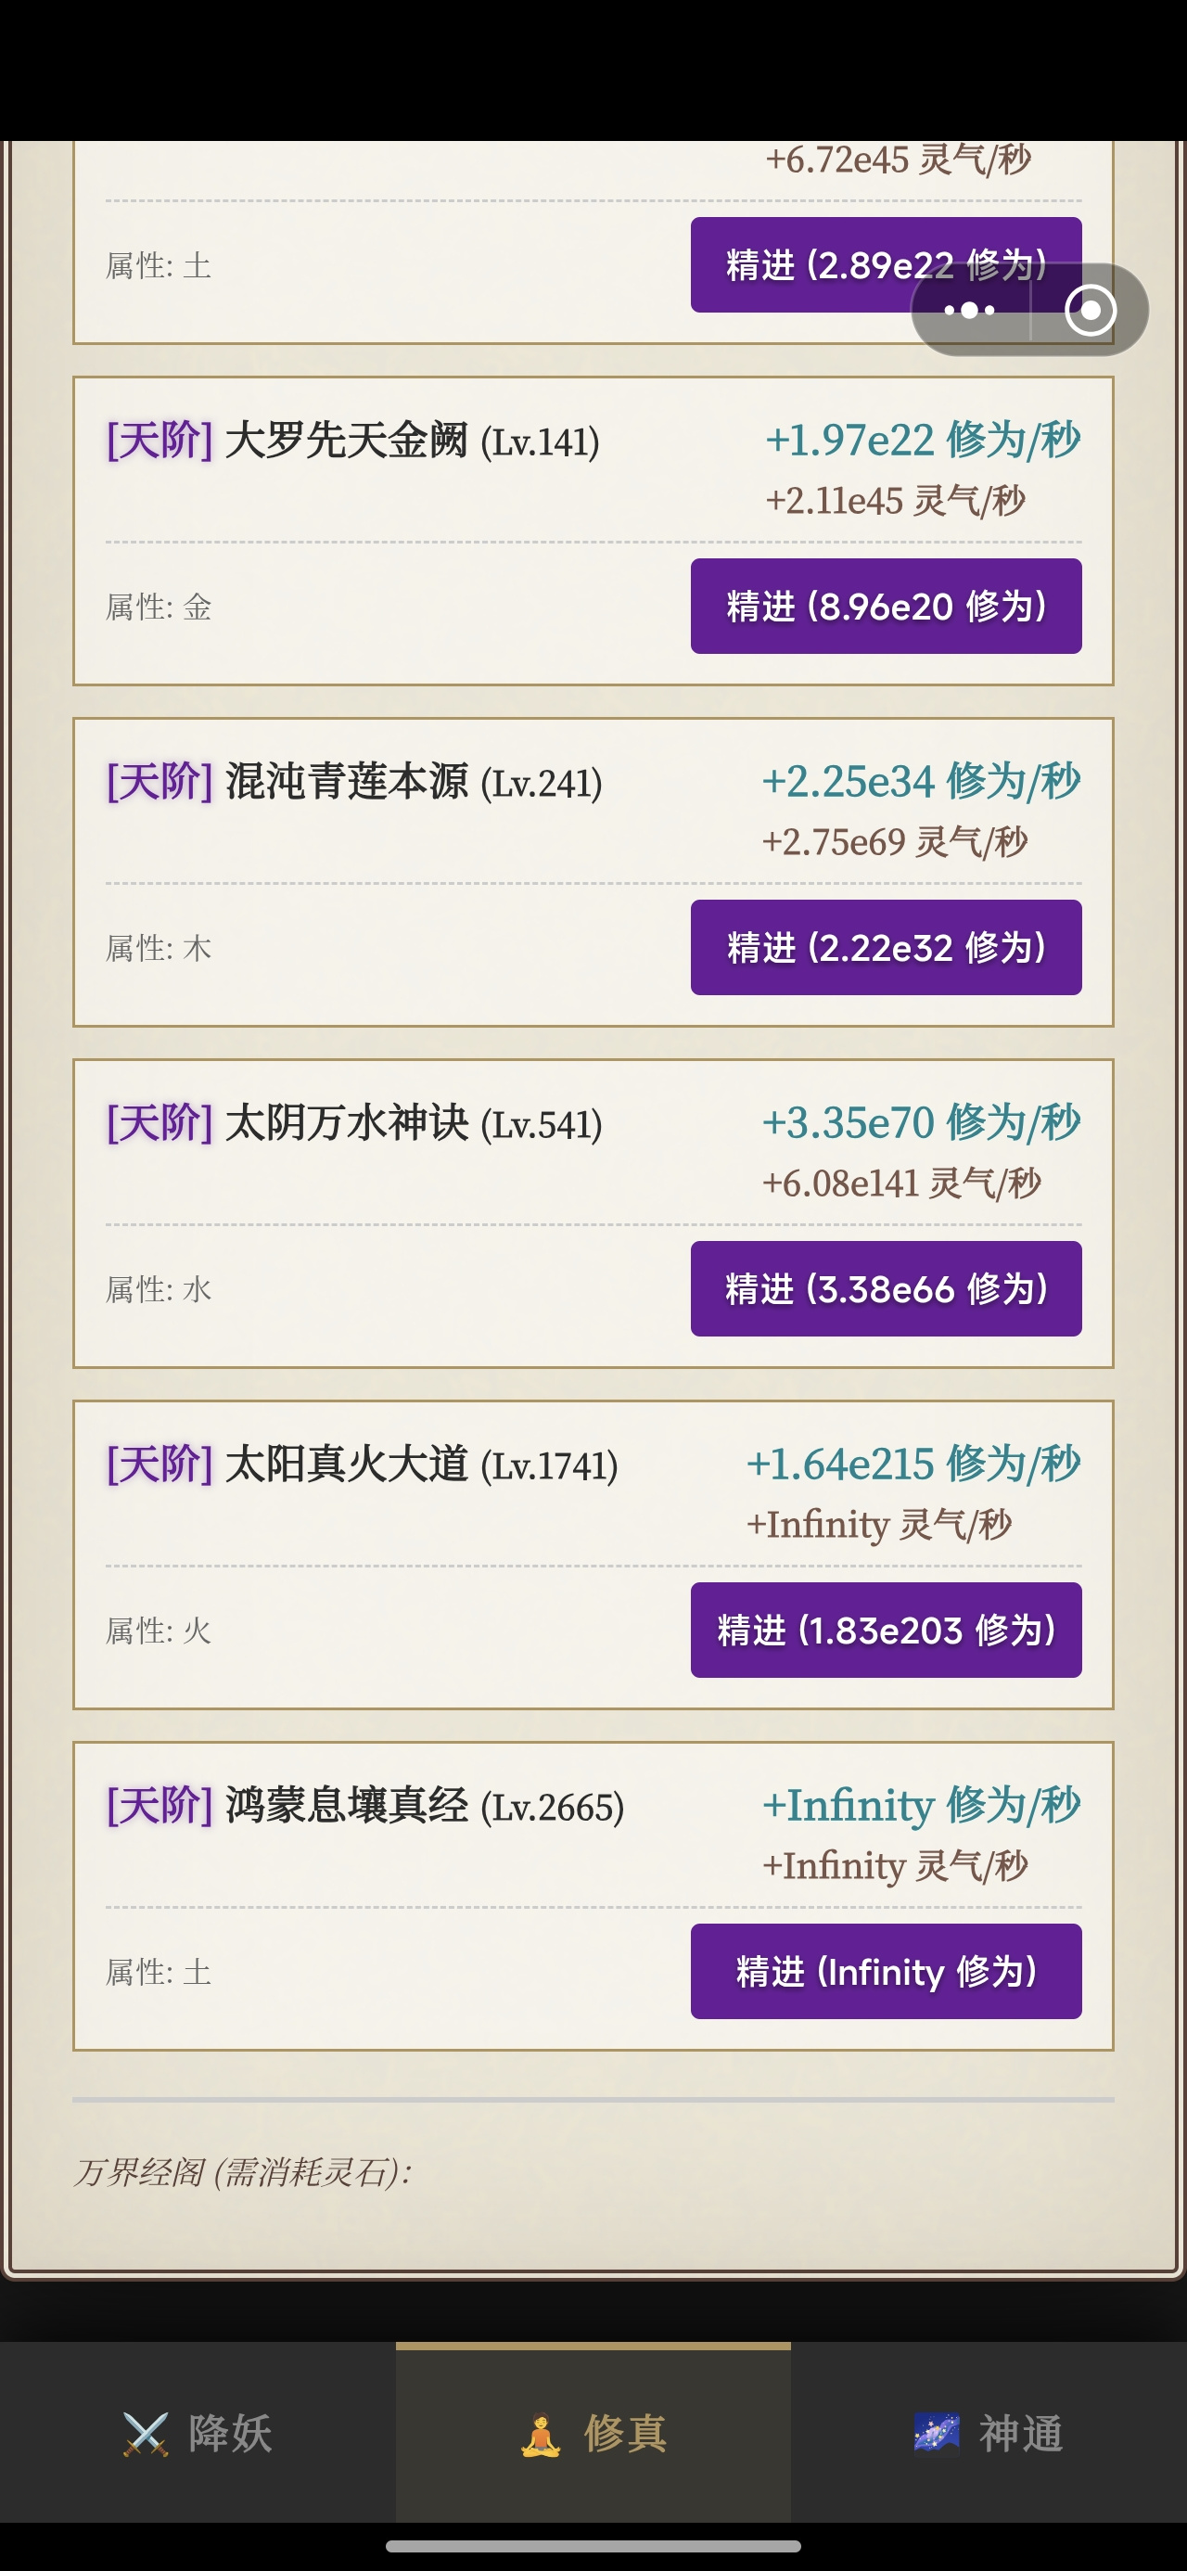Image resolution: width=1187 pixels, height=2571 pixels.
Task: Select the 太阳真火大道 technique title
Action: pos(347,1465)
